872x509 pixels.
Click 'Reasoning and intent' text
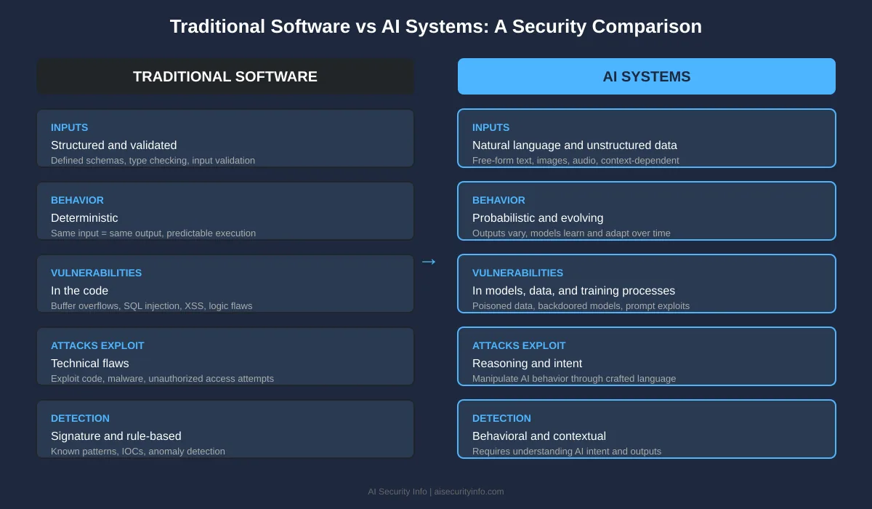pyautogui.click(x=527, y=364)
